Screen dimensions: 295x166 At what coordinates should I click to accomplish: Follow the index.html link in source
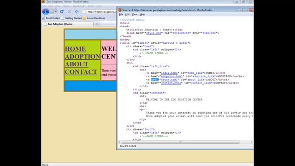pyautogui.click(x=169, y=73)
